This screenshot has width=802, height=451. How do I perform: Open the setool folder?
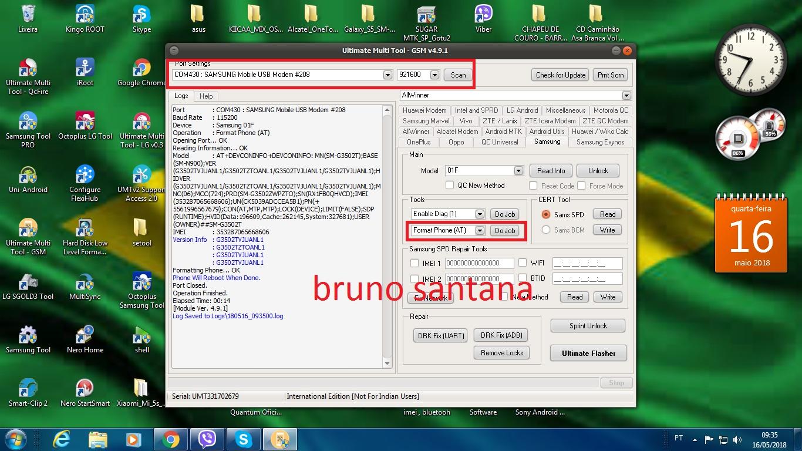point(141,233)
